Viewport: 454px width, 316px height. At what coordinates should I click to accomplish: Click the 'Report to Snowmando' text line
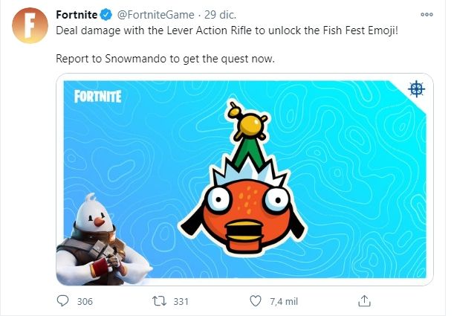coord(166,58)
